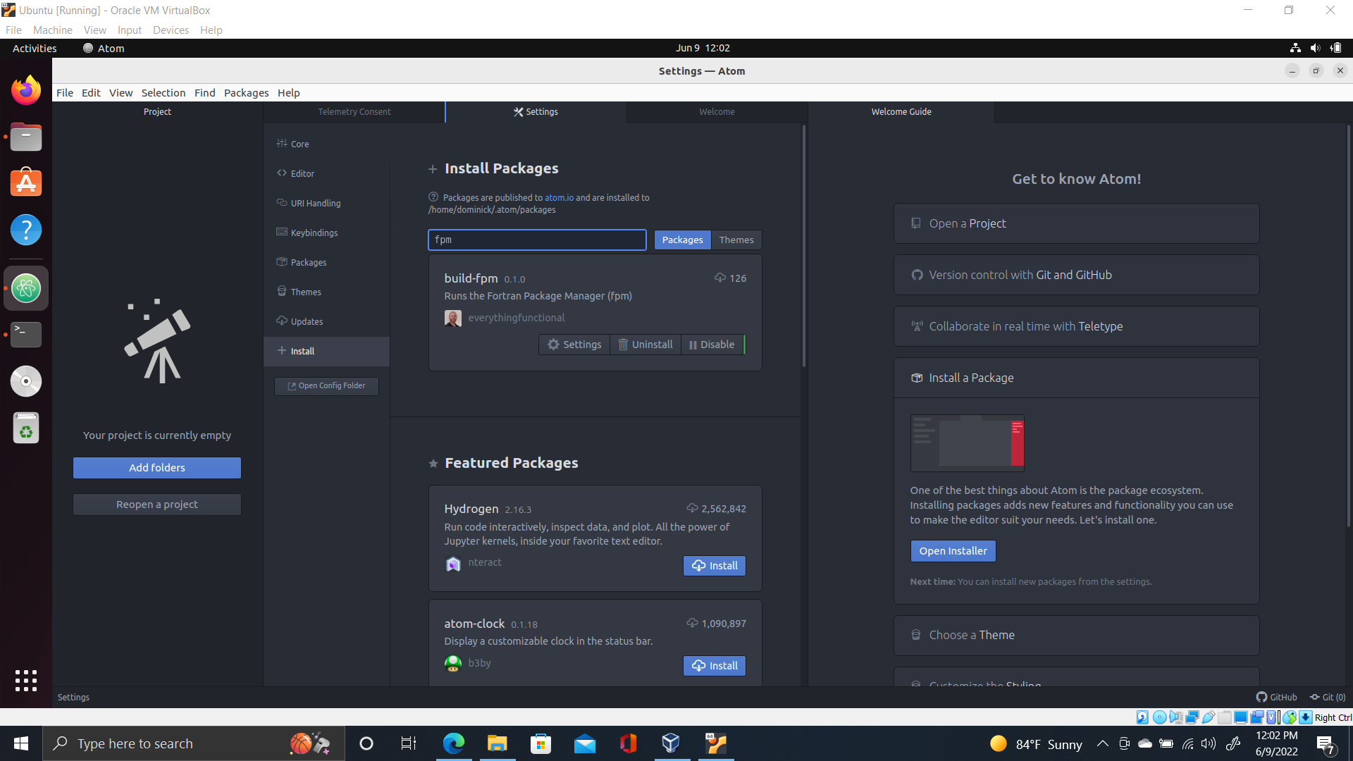Click the disc drive dock icon

[26, 381]
